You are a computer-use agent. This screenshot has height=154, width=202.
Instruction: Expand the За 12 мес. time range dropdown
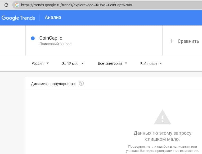pos(73,63)
